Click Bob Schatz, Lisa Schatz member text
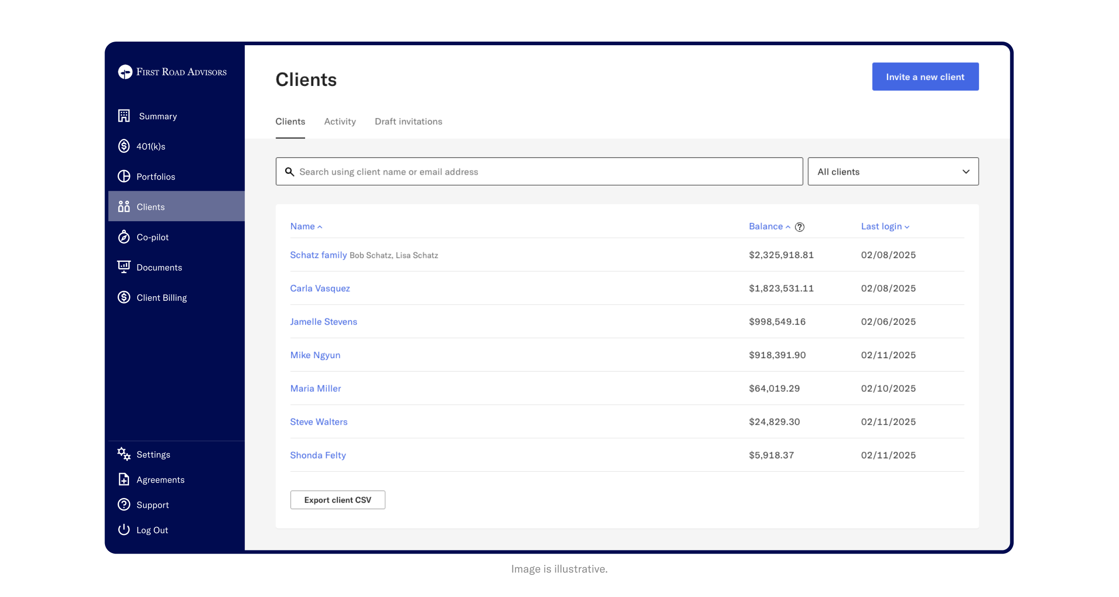1119x597 pixels. (x=394, y=256)
